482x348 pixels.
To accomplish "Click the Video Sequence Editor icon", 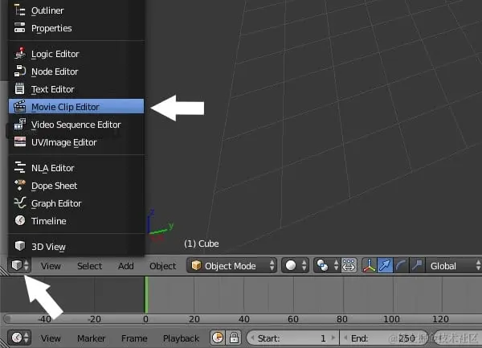I will point(19,124).
